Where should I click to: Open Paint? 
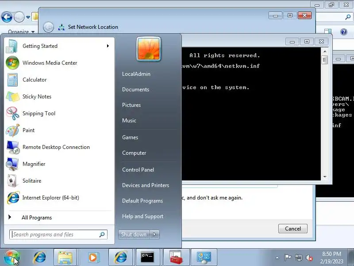click(59, 130)
